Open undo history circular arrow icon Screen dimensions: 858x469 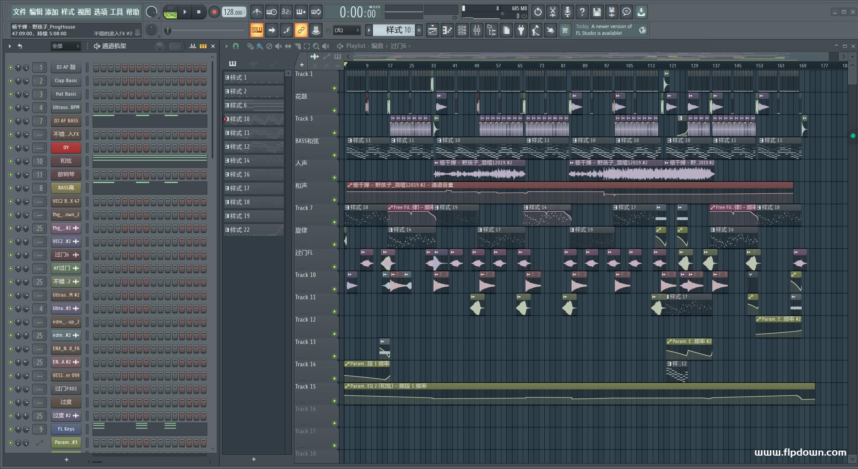(x=538, y=12)
